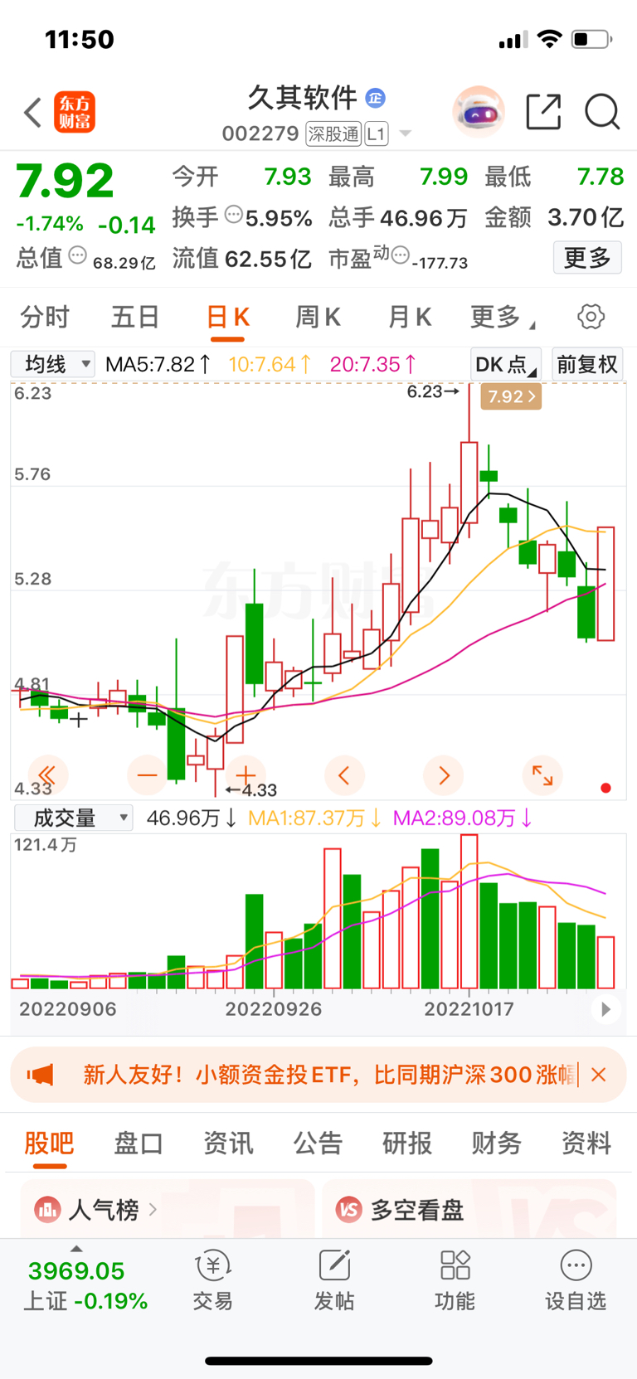Expand chart to fullscreen icon
The width and height of the screenshot is (637, 1379).
pyautogui.click(x=542, y=775)
